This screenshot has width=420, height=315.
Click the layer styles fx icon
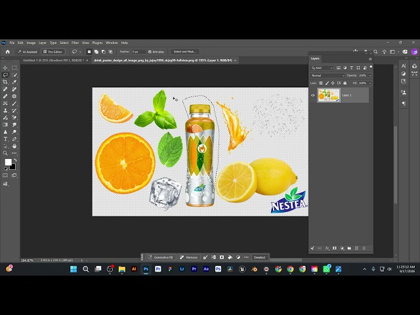click(327, 248)
